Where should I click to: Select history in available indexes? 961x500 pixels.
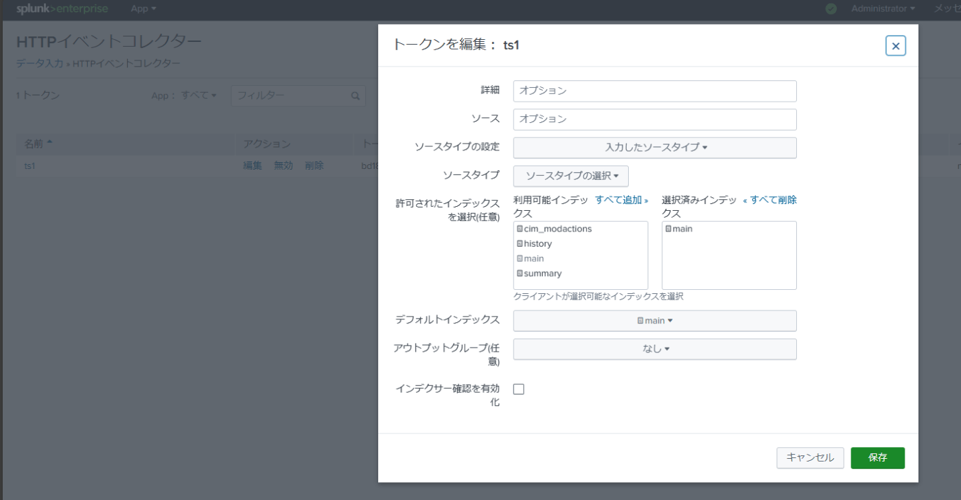click(534, 244)
